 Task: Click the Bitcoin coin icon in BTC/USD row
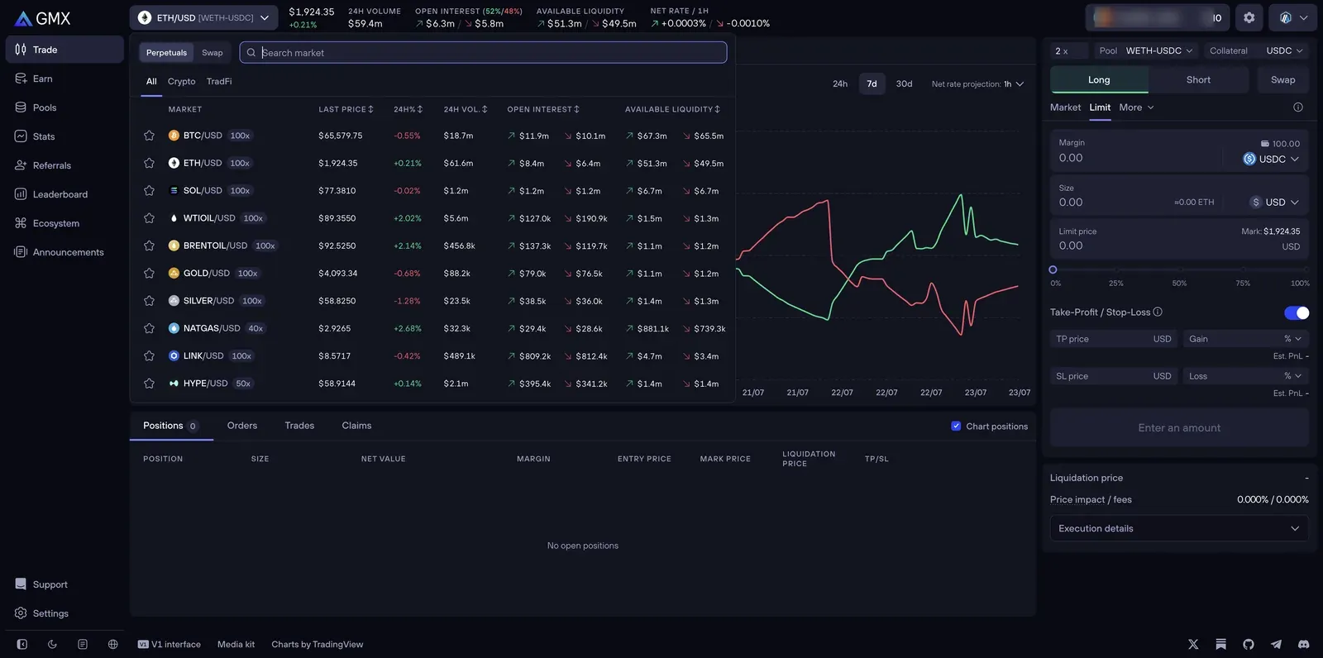click(x=174, y=136)
